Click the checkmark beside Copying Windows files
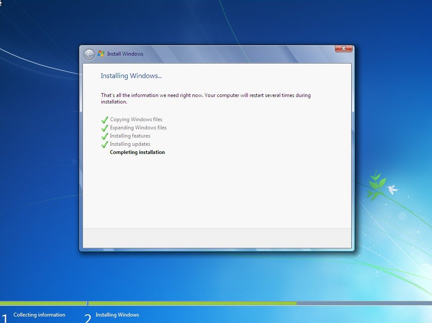Image resolution: width=432 pixels, height=323 pixels. pyautogui.click(x=104, y=120)
